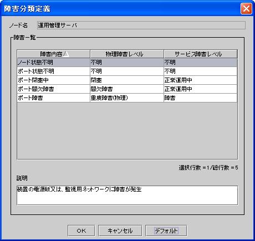
Task: Click 障害 service level of ポート障害
Action: coord(201,98)
